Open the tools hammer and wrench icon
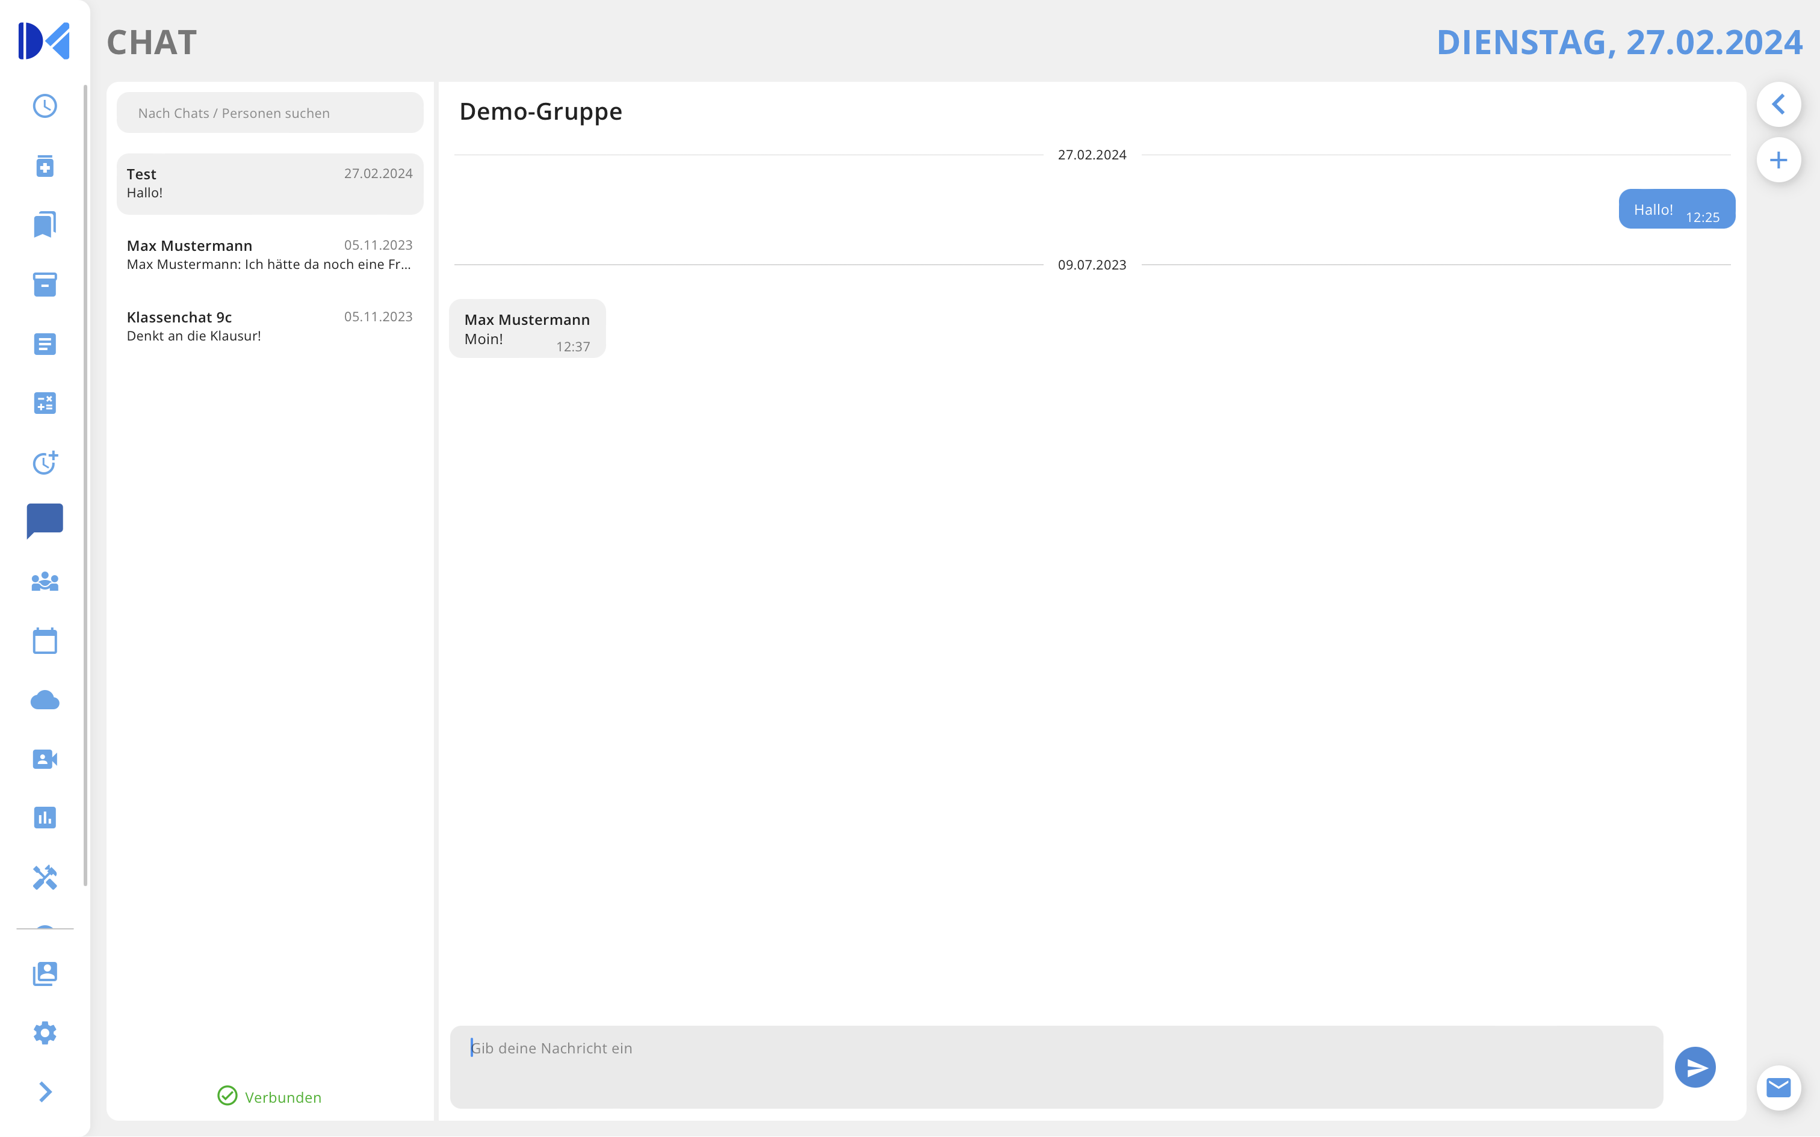Screen dimensions: 1820x1137 tap(45, 877)
